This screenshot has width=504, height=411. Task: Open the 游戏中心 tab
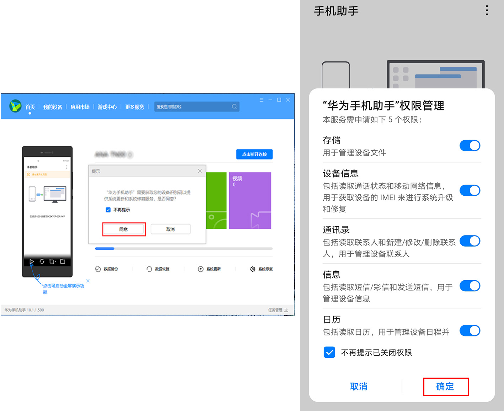coord(107,107)
